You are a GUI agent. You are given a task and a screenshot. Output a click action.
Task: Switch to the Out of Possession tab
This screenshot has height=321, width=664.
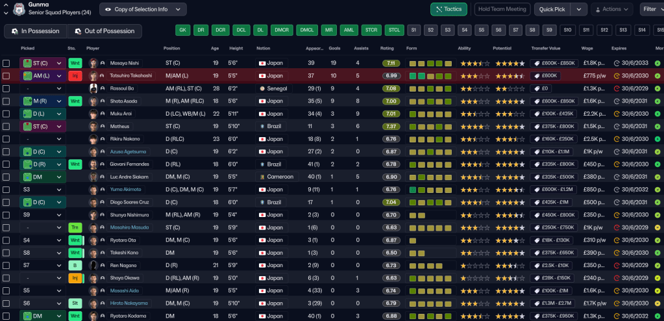tap(105, 31)
